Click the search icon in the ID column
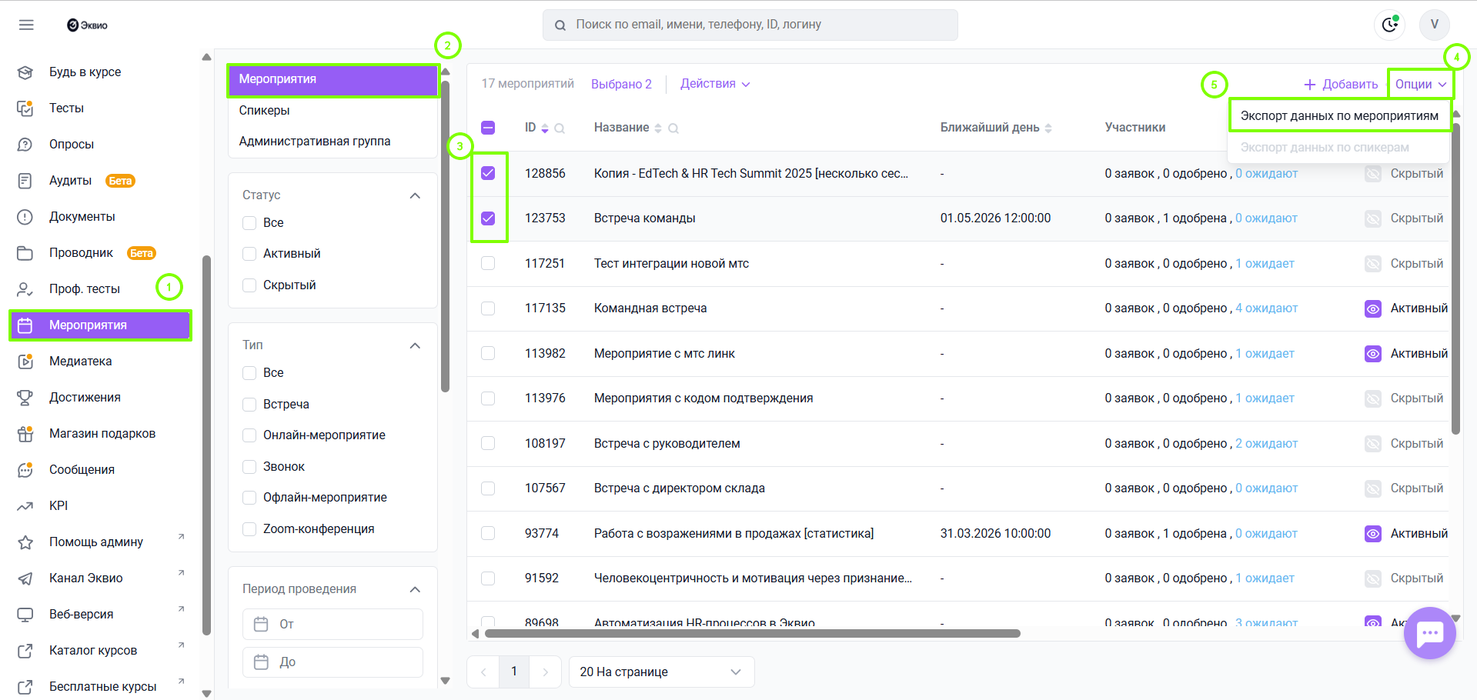The image size is (1477, 700). point(560,128)
